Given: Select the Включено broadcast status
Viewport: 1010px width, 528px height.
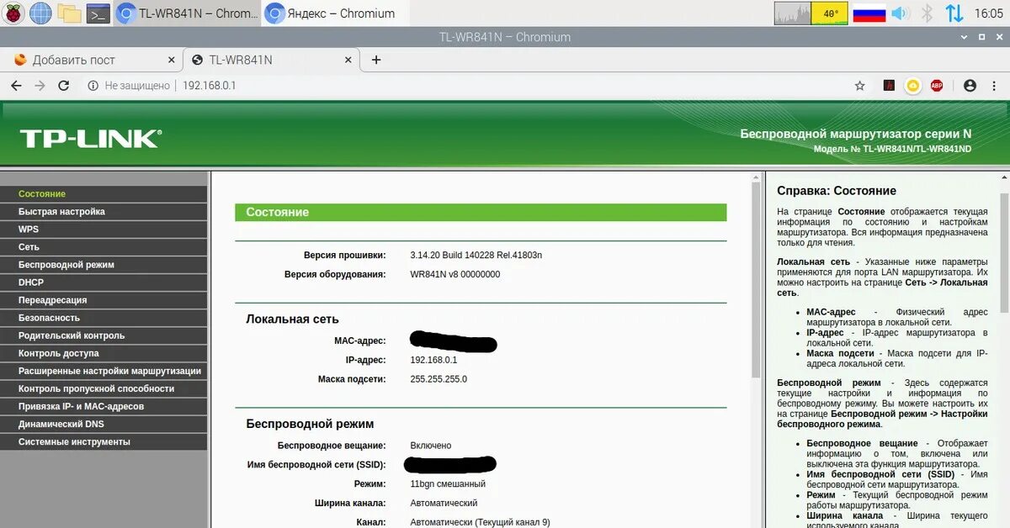Looking at the screenshot, I should (431, 446).
